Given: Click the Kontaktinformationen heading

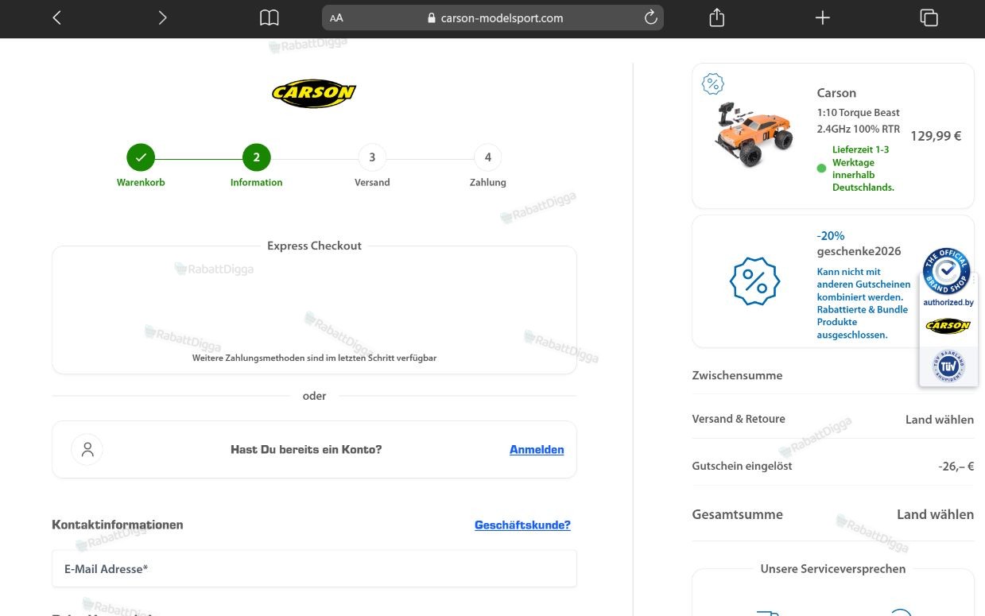Looking at the screenshot, I should [x=118, y=525].
